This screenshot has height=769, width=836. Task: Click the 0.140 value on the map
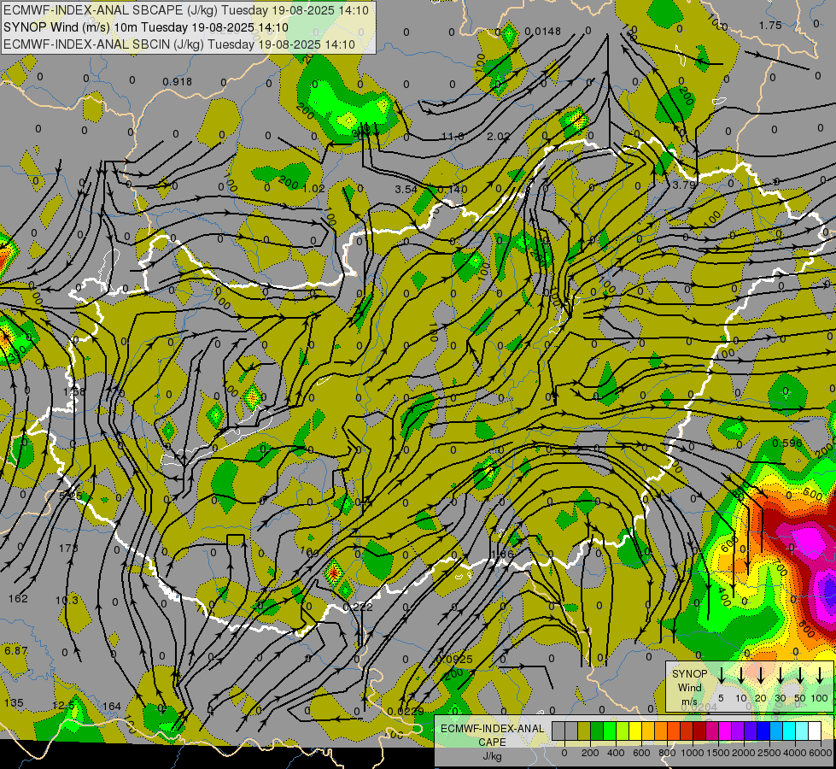coord(452,189)
